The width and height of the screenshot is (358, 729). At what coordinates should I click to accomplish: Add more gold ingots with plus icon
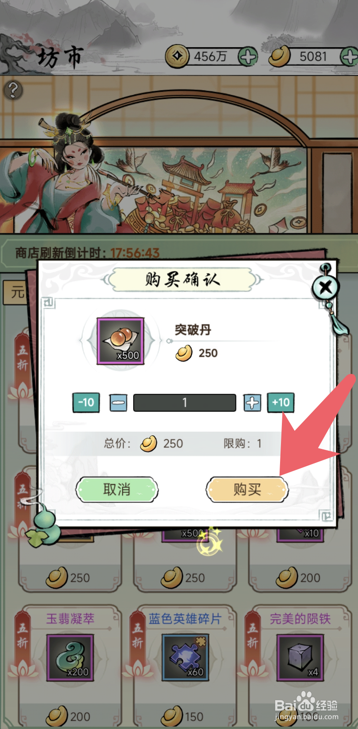pyautogui.click(x=349, y=57)
